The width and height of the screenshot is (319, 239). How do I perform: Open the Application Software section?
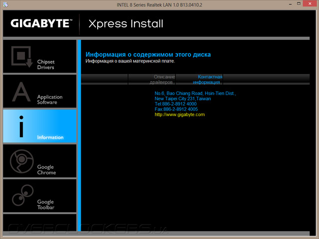40,91
